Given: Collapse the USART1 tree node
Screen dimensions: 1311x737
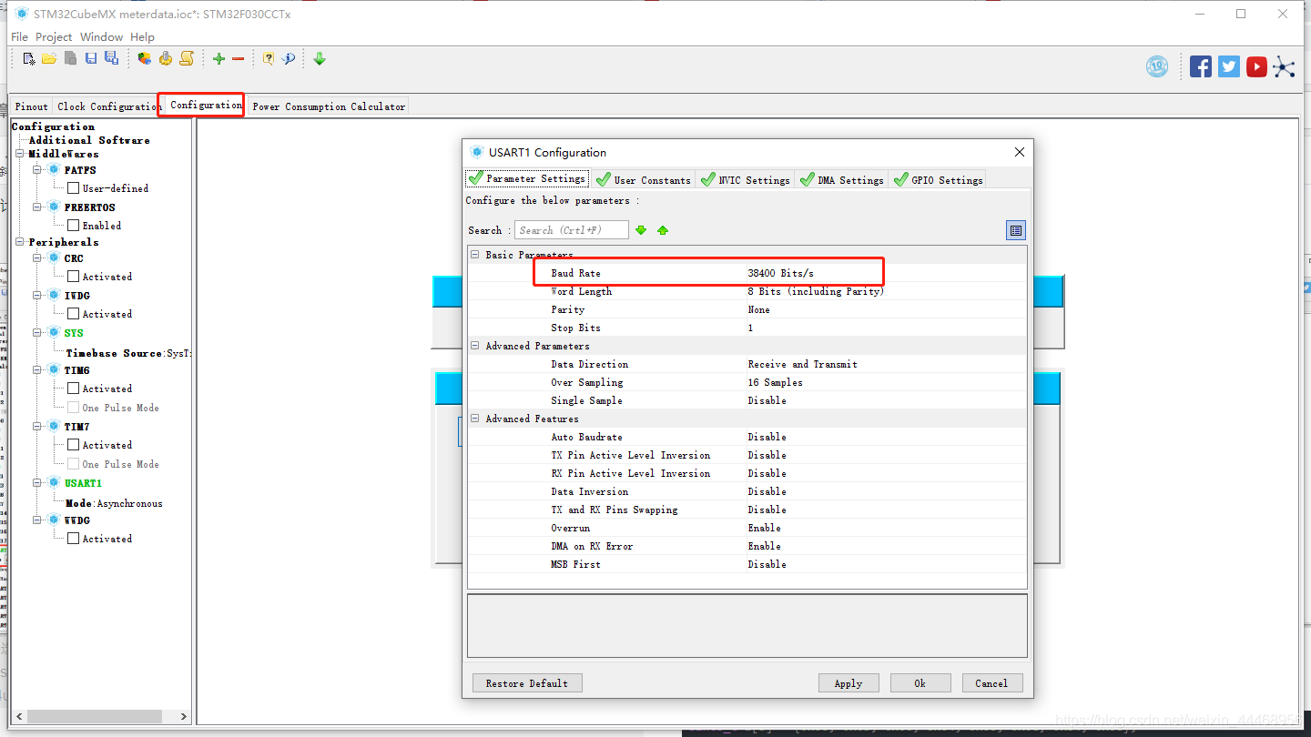Looking at the screenshot, I should 38,483.
